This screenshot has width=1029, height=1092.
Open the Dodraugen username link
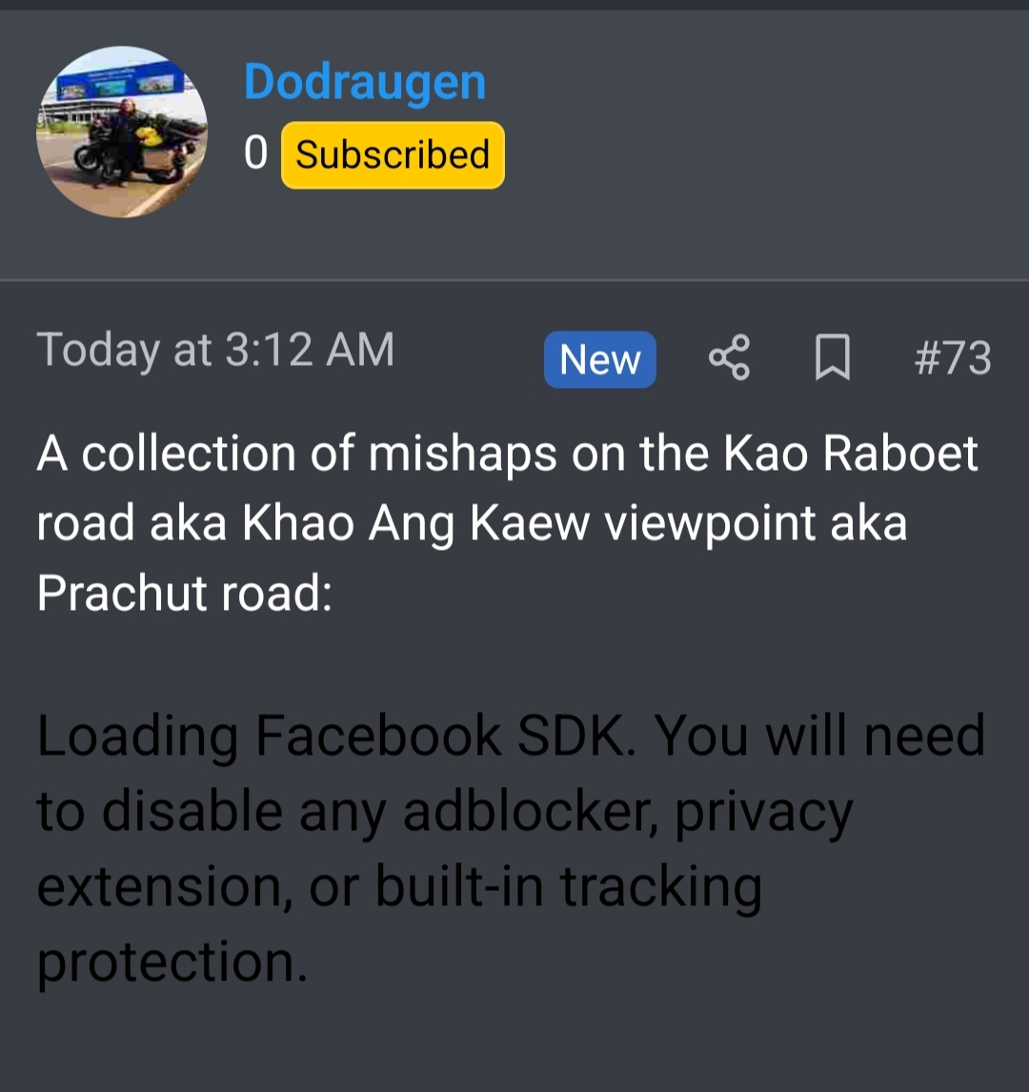coord(364,82)
